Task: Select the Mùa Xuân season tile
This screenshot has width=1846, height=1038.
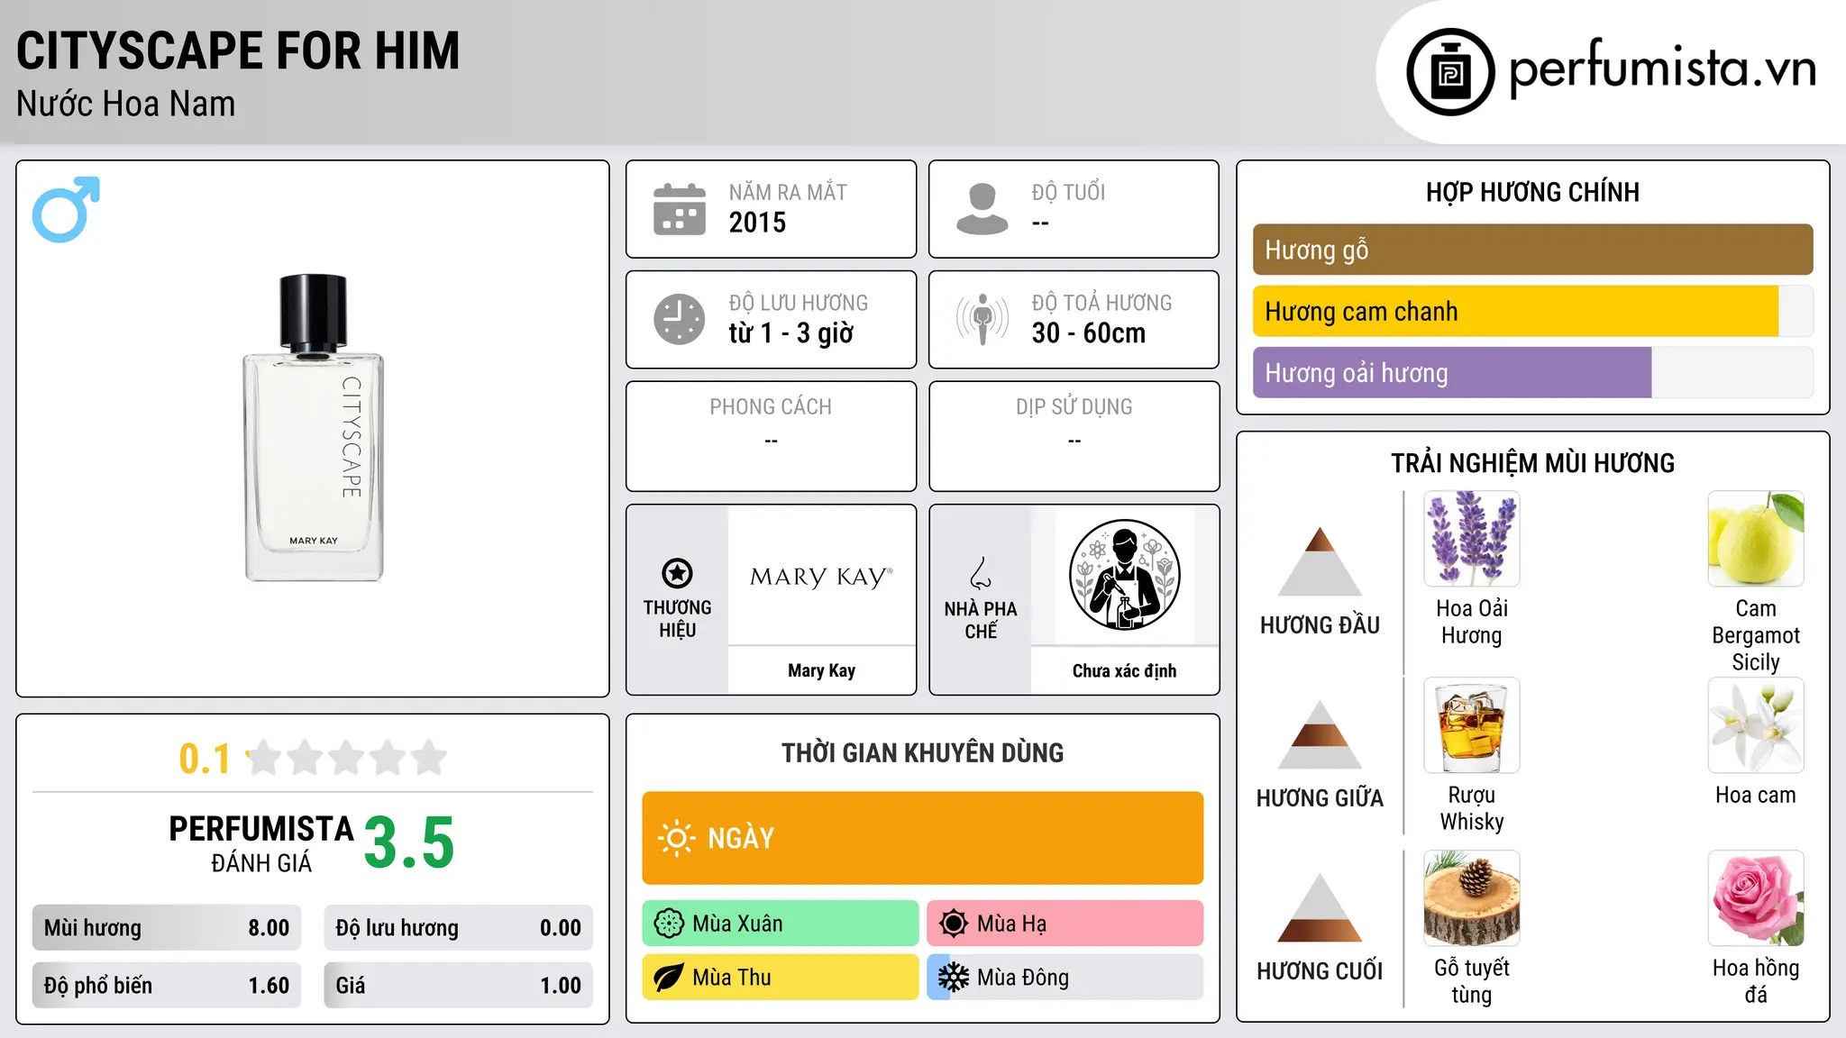Action: (781, 924)
